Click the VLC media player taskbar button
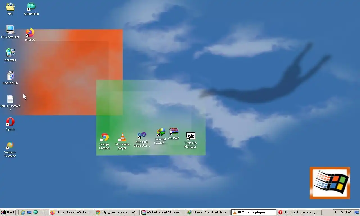Viewport: 360px width, 216px height. pos(254,212)
